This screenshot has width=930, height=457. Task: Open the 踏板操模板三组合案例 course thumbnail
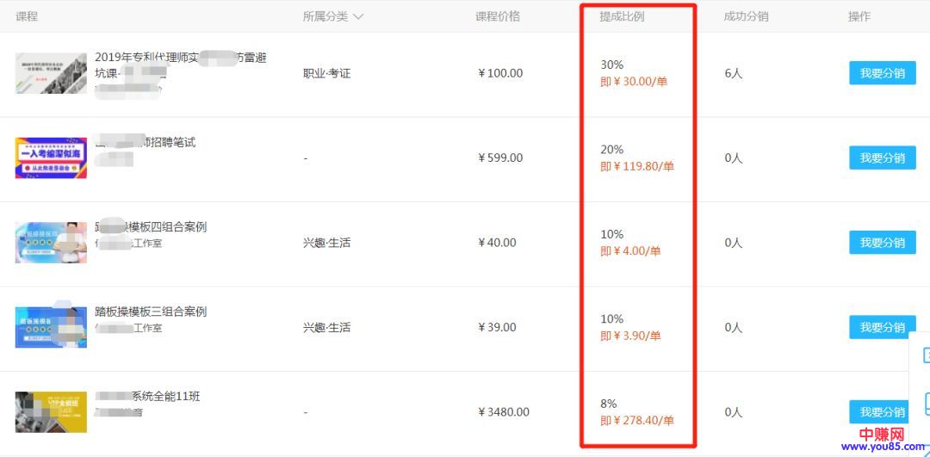51,327
